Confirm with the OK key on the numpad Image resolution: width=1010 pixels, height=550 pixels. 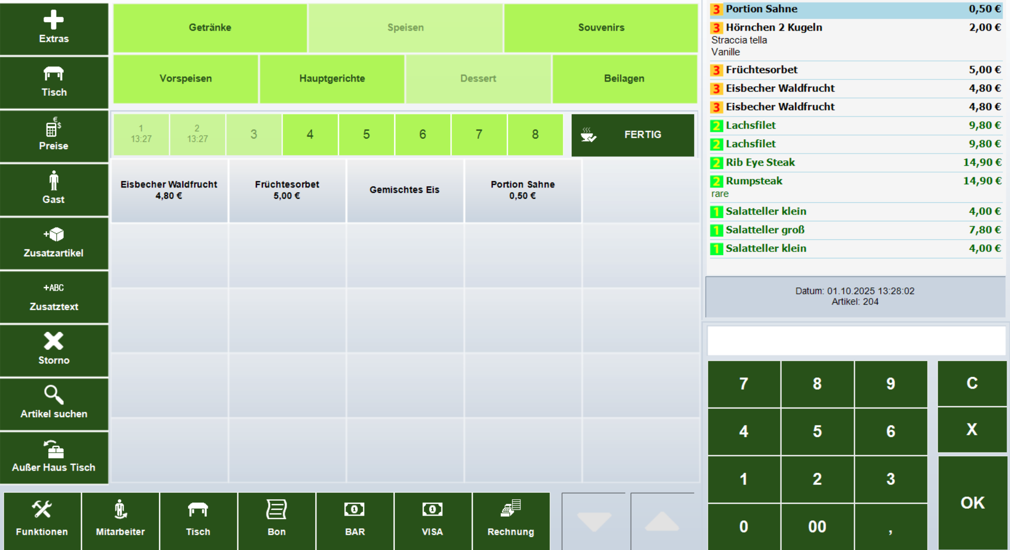972,503
